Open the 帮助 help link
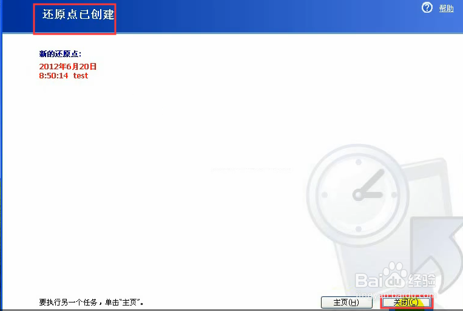Viewport: 463px width, 311px height. (446, 9)
